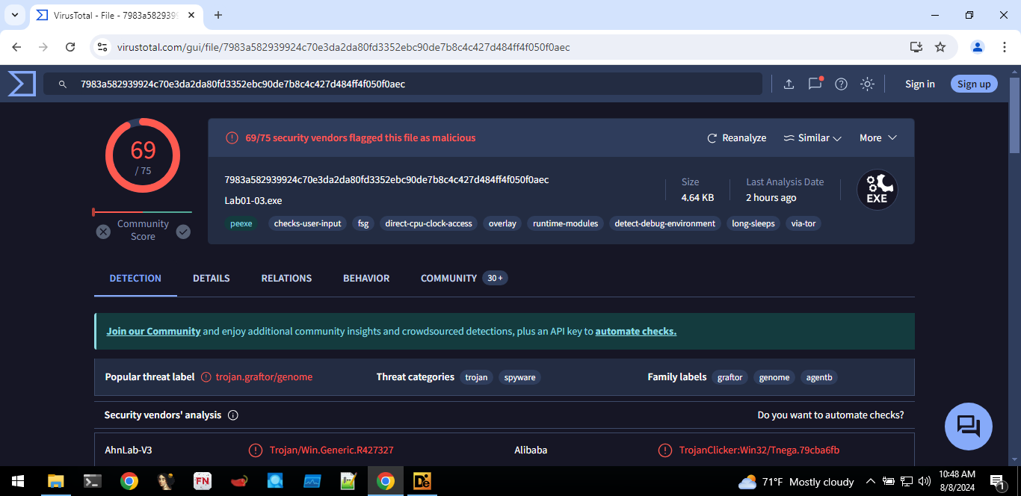This screenshot has width=1021, height=496.
Task: Click the Reanalyze refresh icon
Action: coord(712,138)
